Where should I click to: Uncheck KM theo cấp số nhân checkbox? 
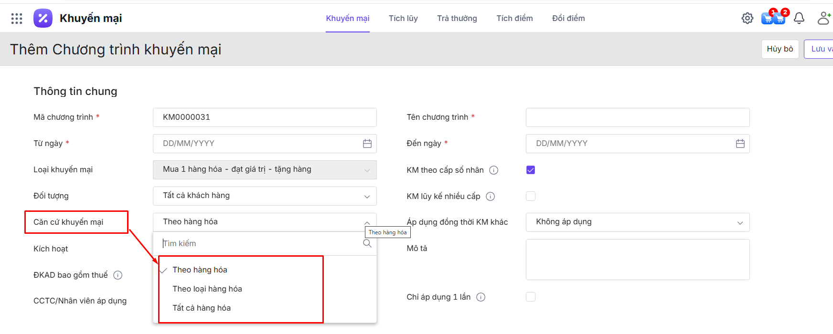tap(531, 170)
